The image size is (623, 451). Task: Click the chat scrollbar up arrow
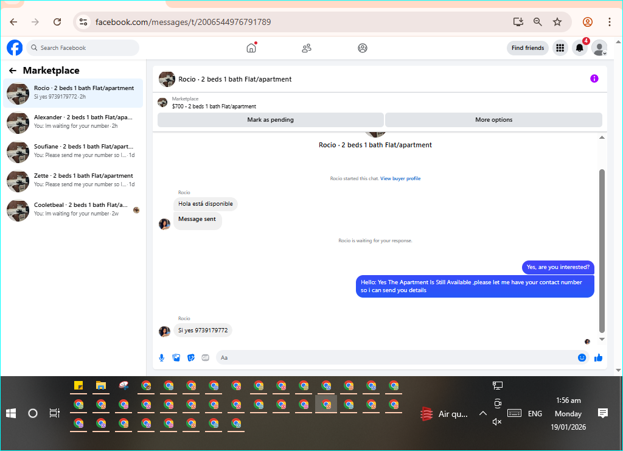point(602,138)
